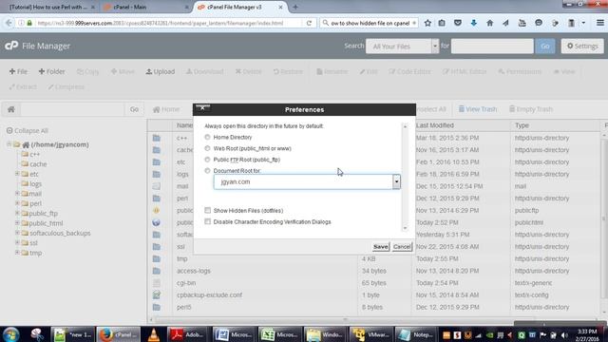This screenshot has height=342, width=608.
Task: Click the home icon beside path field
Action: tap(11, 109)
